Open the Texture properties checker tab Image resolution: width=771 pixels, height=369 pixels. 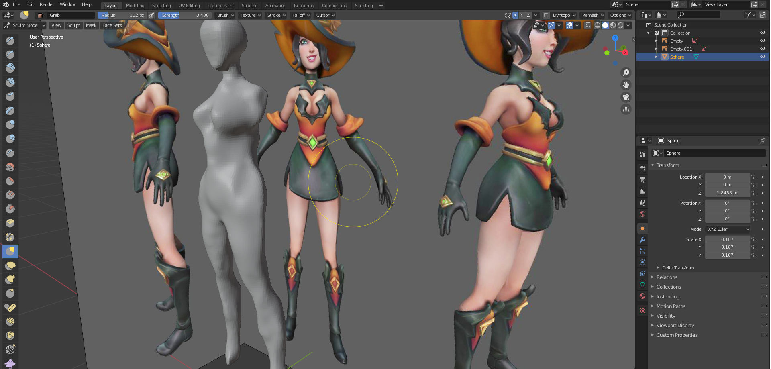[x=642, y=310]
